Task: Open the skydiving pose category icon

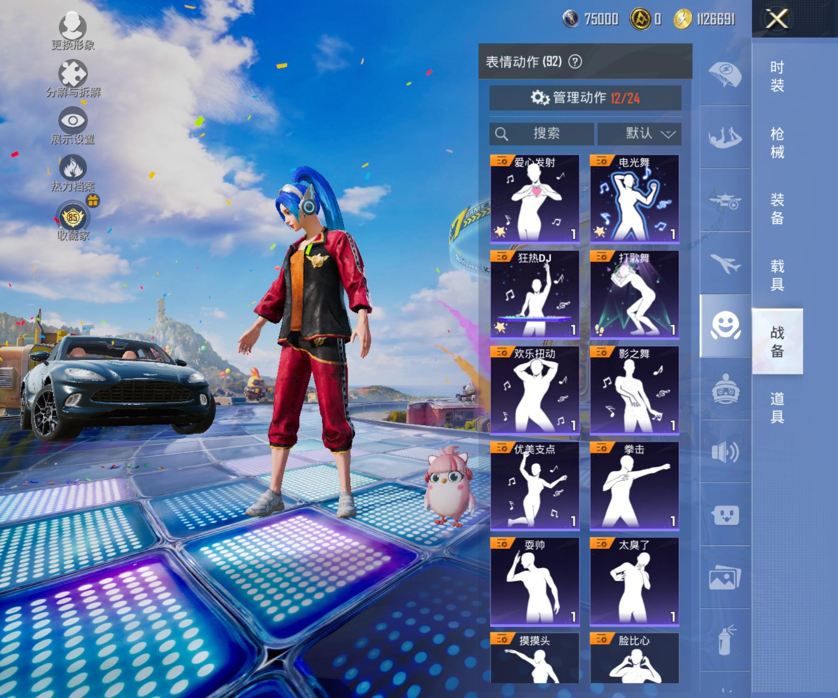Action: pos(725,137)
